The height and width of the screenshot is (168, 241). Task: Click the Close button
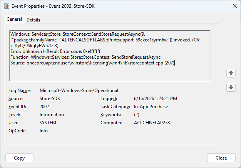221,158
